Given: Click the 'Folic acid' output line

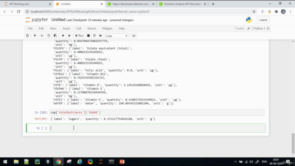Looking at the screenshot, I should coord(105,71).
